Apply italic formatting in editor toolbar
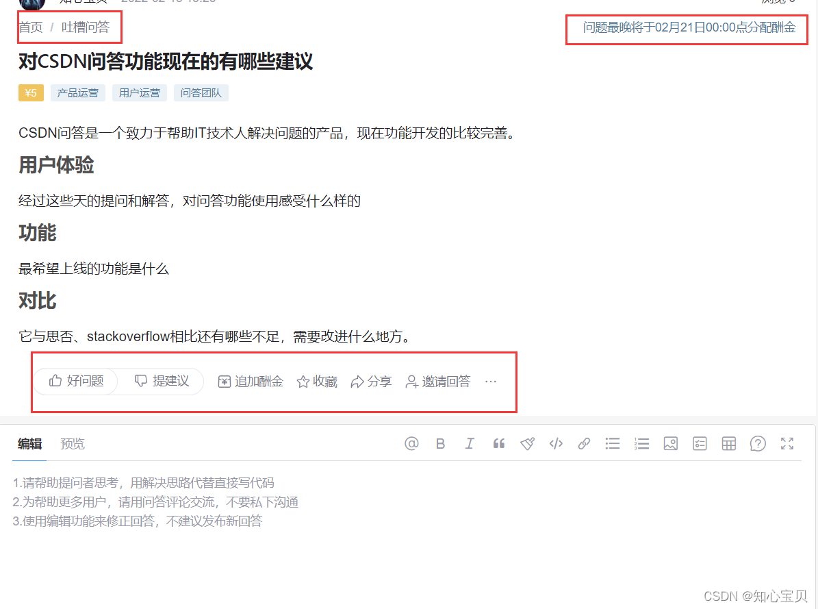Screen dimensions: 818x609 tap(470, 444)
